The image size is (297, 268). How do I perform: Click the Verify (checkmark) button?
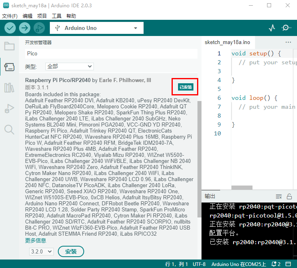10,28
